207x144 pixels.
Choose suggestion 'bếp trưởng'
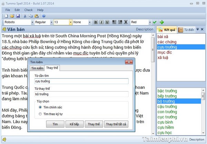(179, 96)
